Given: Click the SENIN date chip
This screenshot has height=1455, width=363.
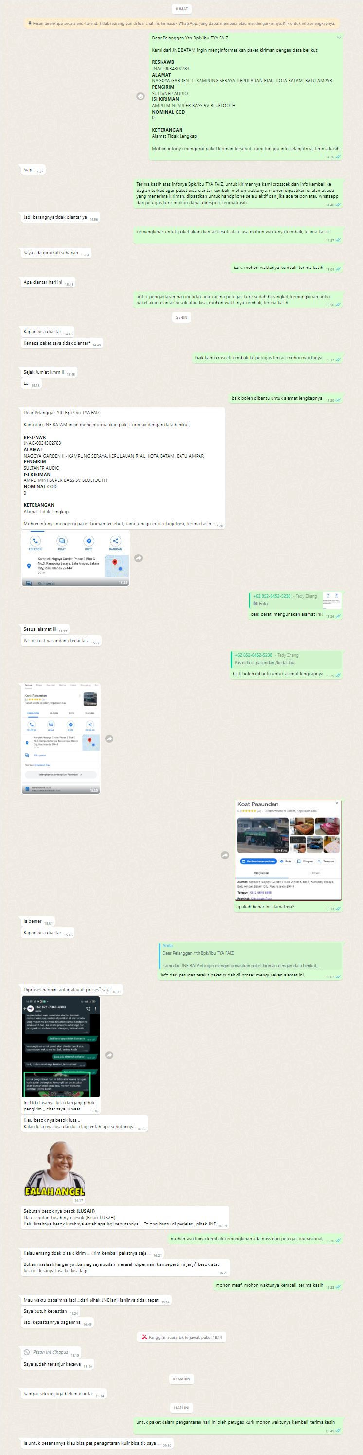Looking at the screenshot, I should point(181,317).
